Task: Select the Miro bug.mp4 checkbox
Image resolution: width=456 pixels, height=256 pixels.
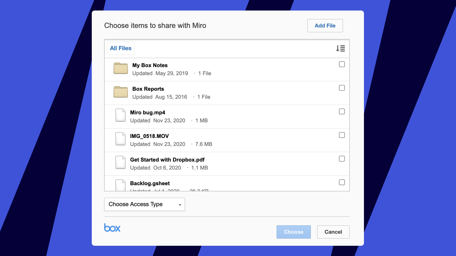Action: point(342,112)
